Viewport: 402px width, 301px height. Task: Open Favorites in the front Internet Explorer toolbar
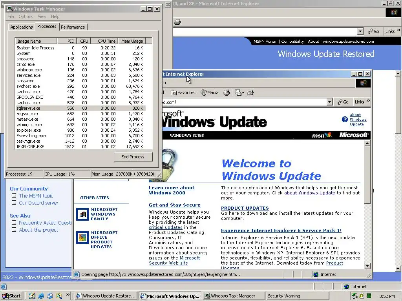[183, 92]
